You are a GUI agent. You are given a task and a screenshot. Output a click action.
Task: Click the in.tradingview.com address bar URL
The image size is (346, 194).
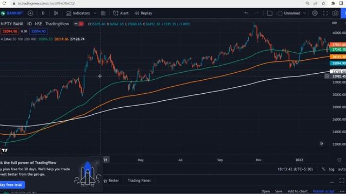pyautogui.click(x=46, y=3)
